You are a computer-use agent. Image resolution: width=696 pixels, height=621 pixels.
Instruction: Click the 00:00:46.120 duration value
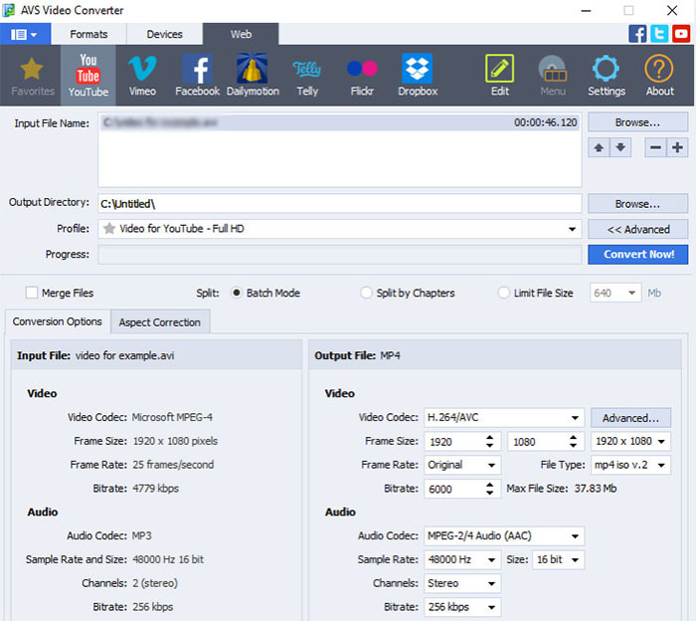click(546, 122)
